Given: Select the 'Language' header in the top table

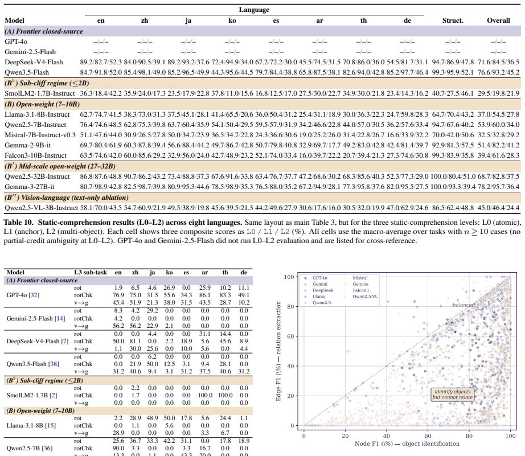Looking at the screenshot, I should 254,10.
